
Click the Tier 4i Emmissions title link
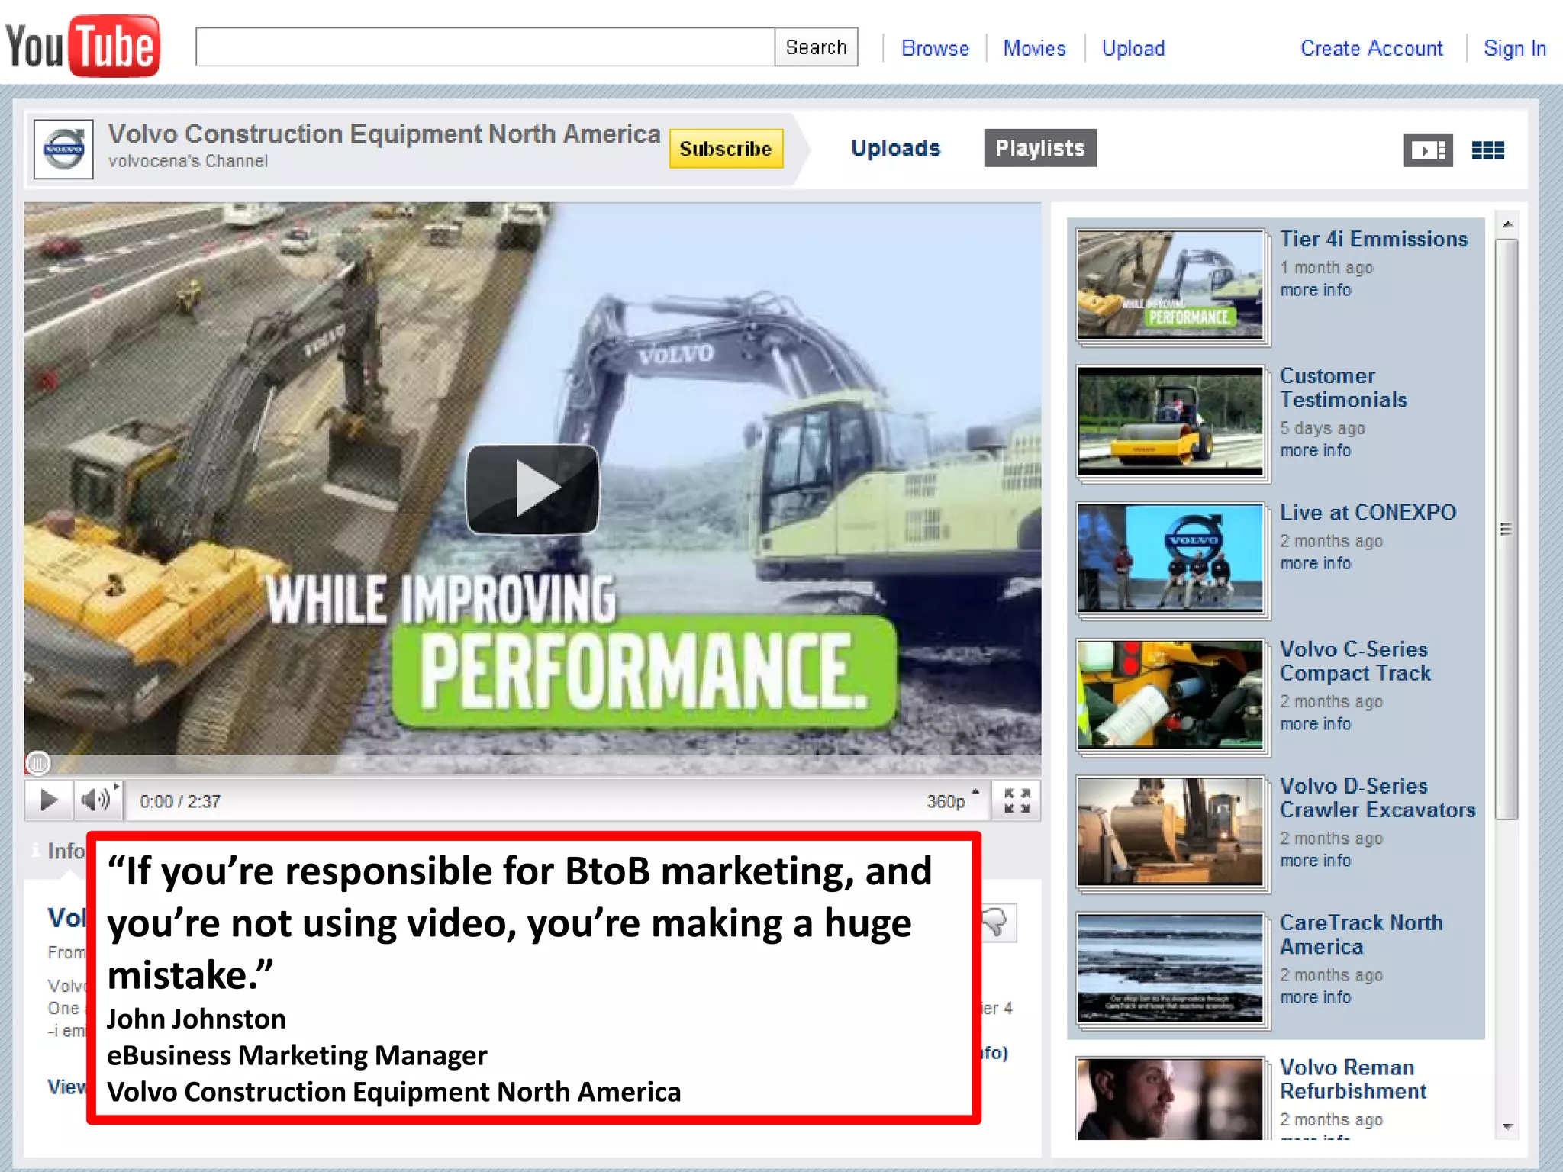tap(1373, 240)
